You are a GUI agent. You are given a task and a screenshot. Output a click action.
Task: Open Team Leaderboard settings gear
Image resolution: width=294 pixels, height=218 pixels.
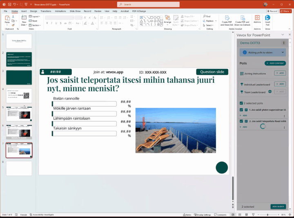(270, 92)
